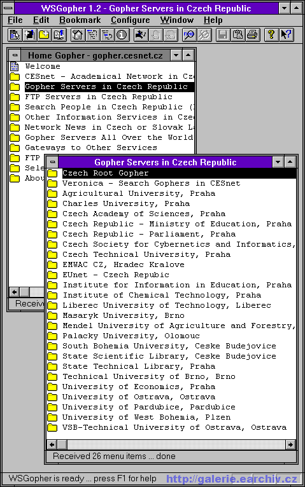Click left scroll arrow in Home Gopher window
This screenshot has height=487, width=305.
pos(14,292)
